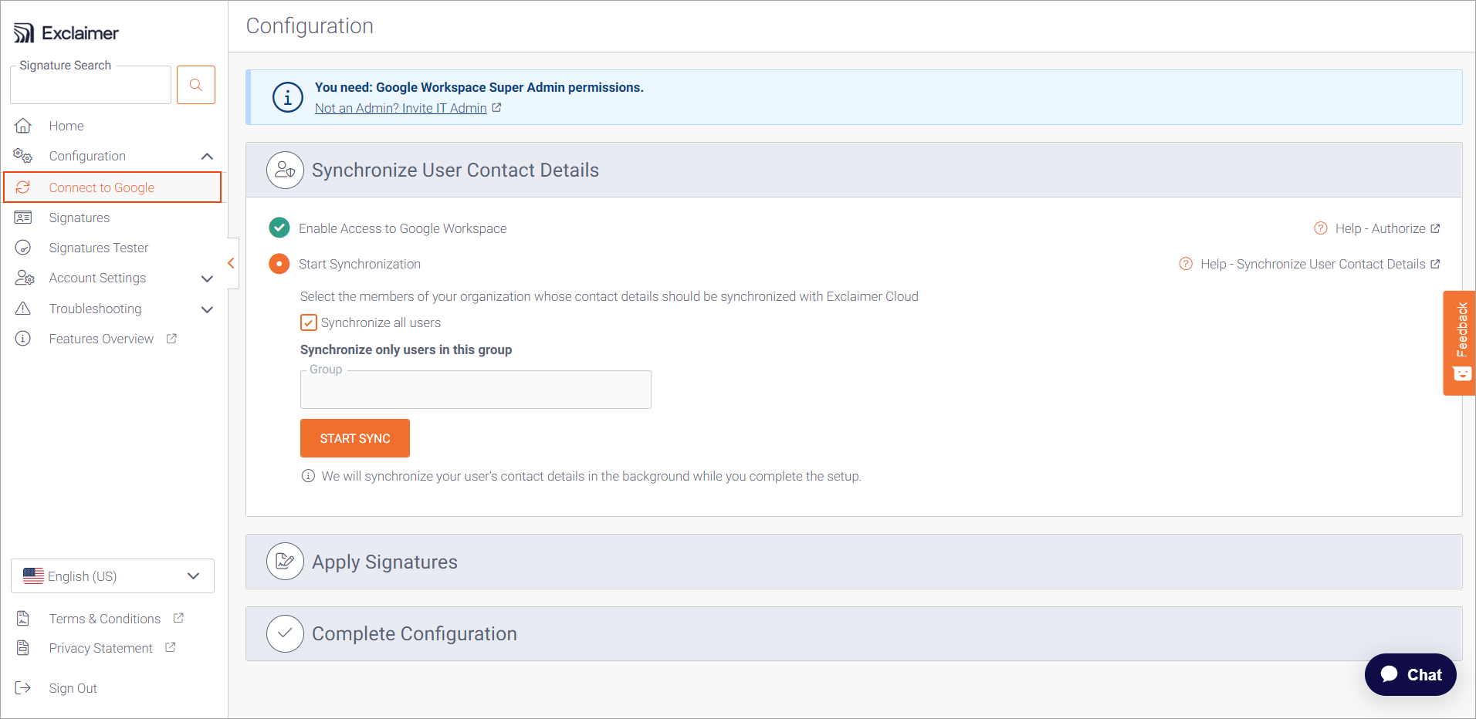Click the 'Enable Access to Google Workspace' text
The image size is (1476, 719).
click(x=403, y=228)
